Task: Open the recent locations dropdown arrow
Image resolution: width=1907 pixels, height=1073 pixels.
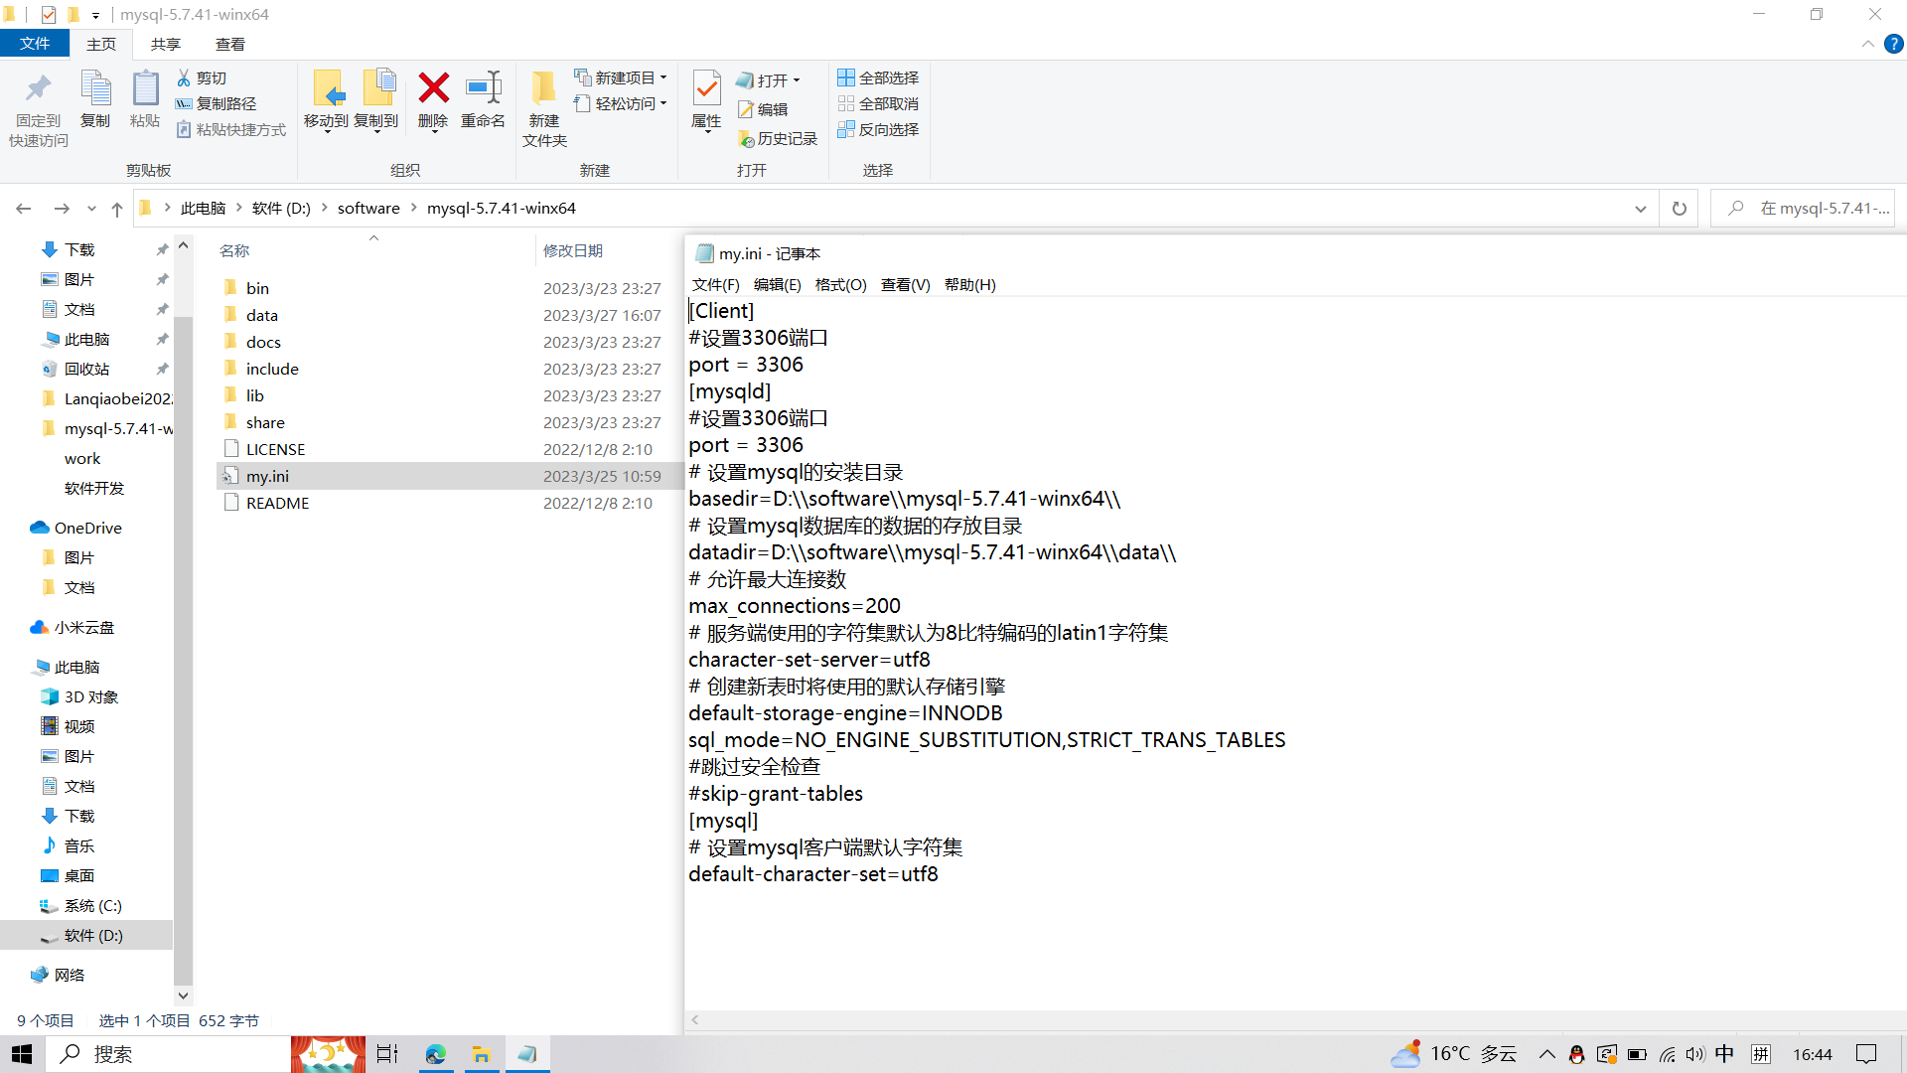Action: 91,209
